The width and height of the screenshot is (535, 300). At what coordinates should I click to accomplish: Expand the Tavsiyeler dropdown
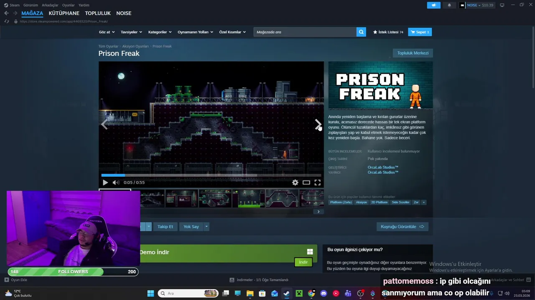pyautogui.click(x=131, y=32)
